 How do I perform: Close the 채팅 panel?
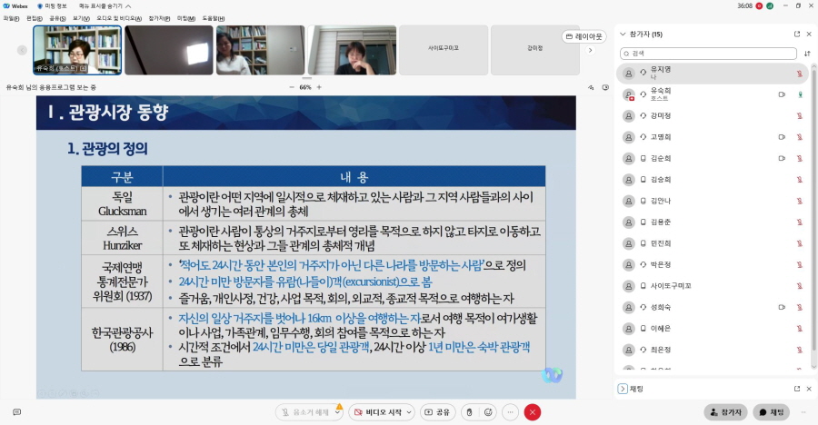[x=809, y=389]
